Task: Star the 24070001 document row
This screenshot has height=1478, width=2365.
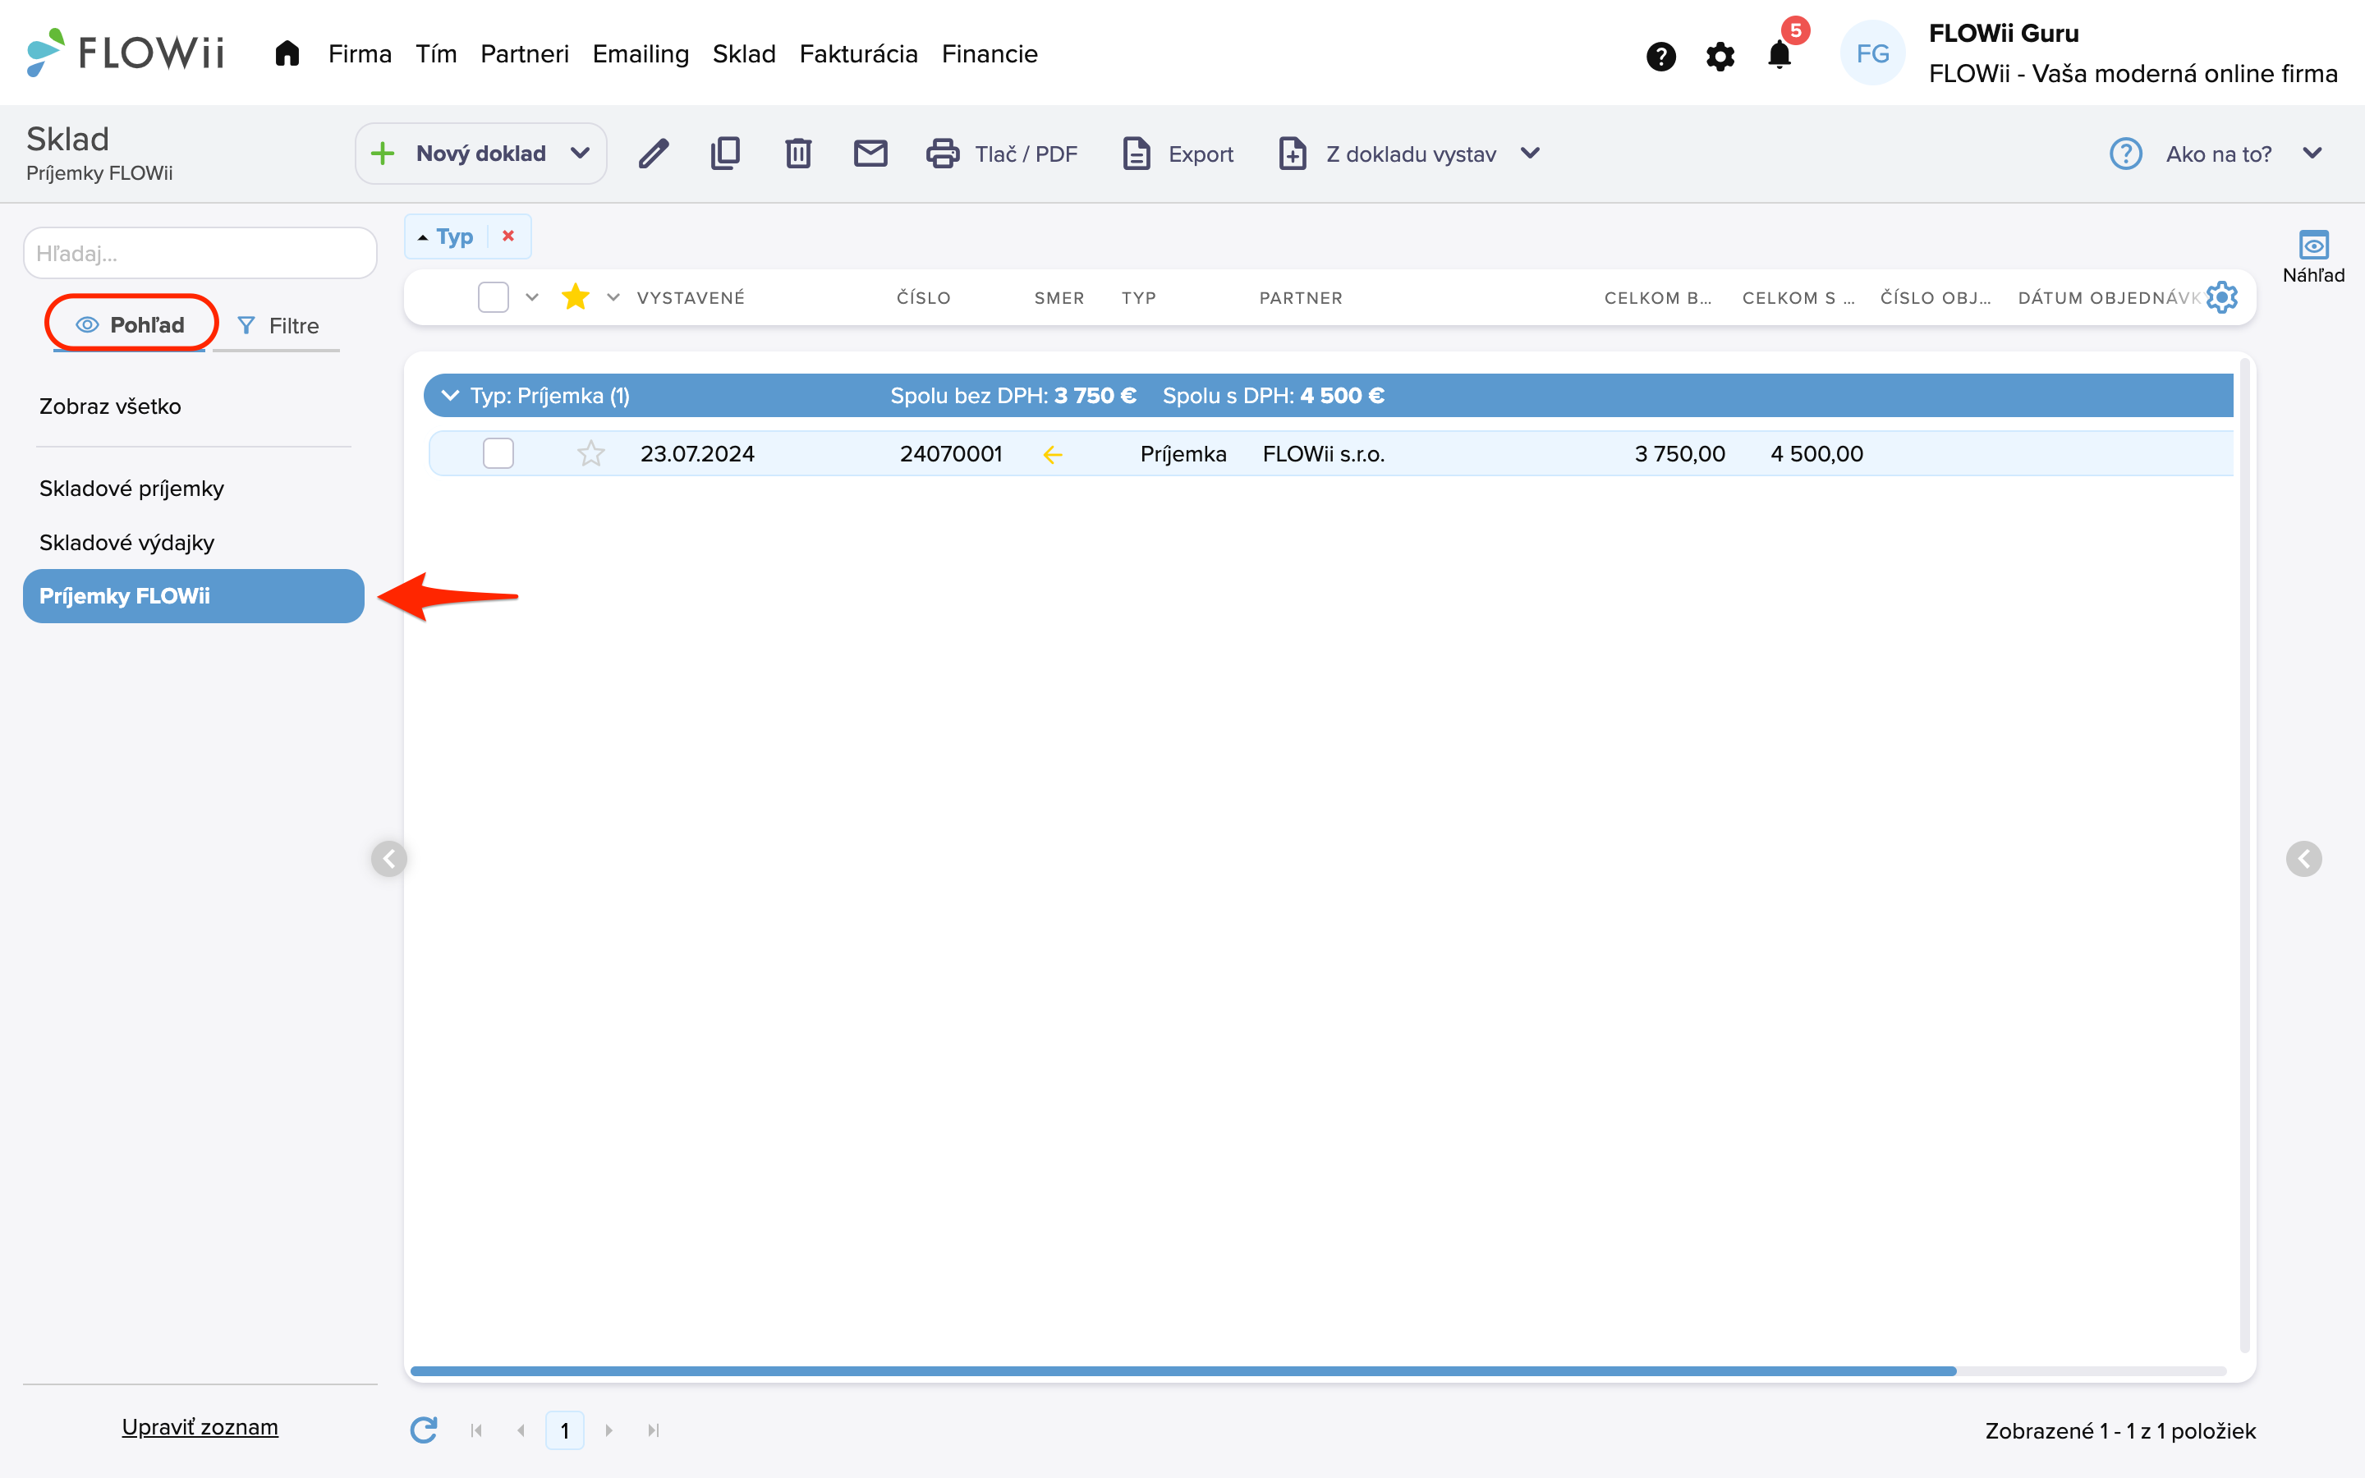Action: coord(590,453)
